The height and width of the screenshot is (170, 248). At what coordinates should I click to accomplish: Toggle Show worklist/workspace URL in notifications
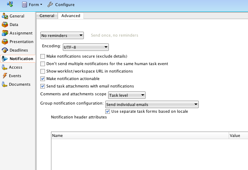(43, 71)
